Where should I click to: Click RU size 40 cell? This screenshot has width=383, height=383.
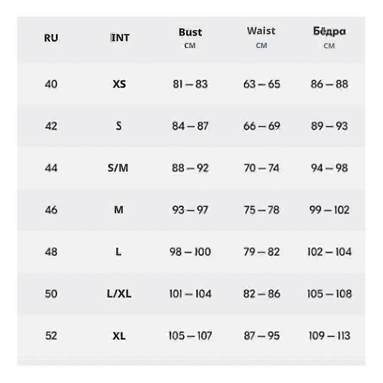pyautogui.click(x=51, y=84)
